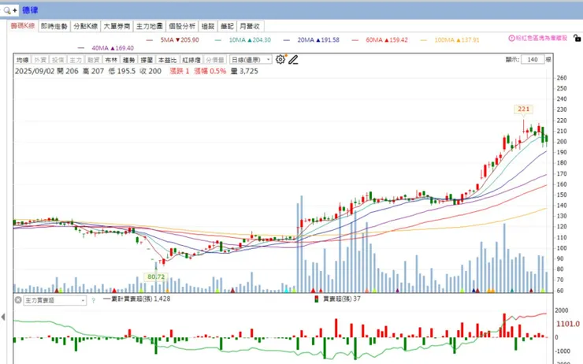The height and width of the screenshot is (364, 583).
Task: Open help via the question mark icon
Action: pos(93,300)
